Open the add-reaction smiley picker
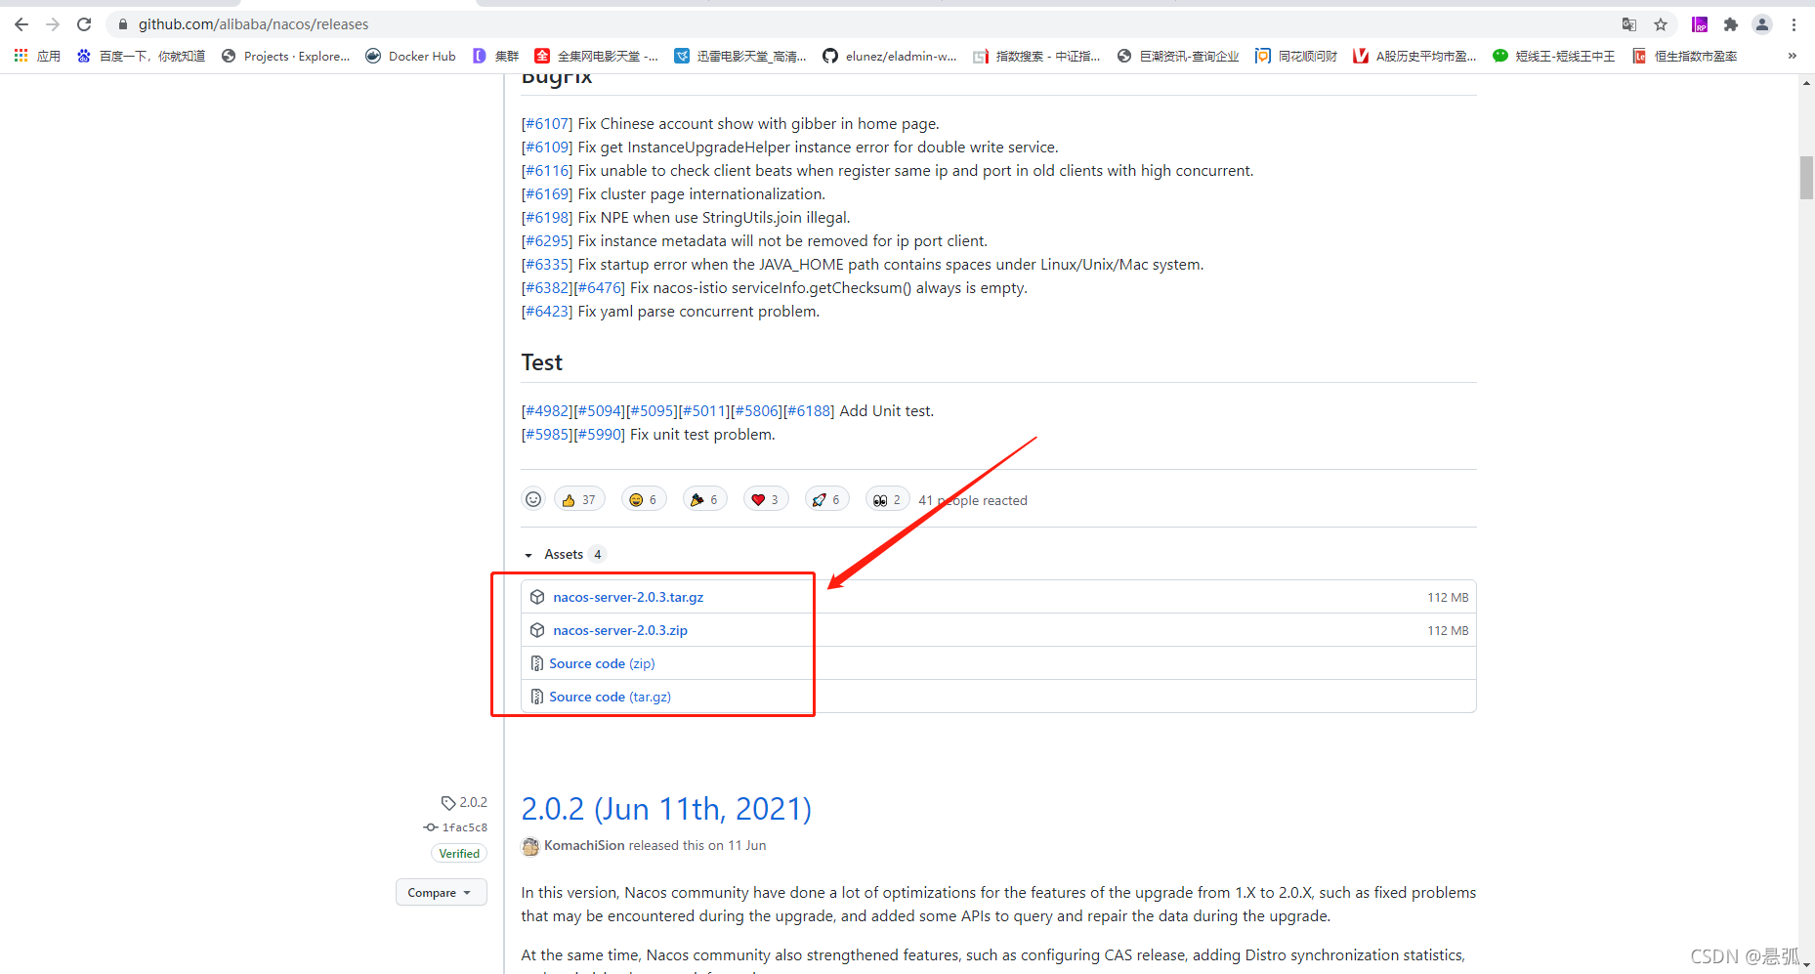Screen dimensions: 1815x974 533,499
